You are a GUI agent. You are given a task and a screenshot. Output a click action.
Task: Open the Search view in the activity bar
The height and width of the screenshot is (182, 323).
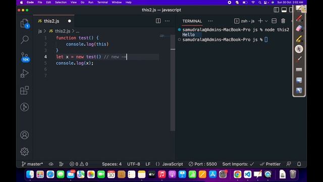(25, 39)
